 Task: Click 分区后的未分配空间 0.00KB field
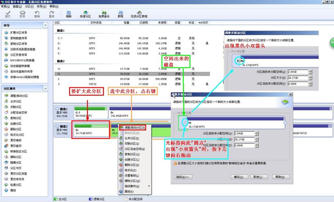click(244, 145)
